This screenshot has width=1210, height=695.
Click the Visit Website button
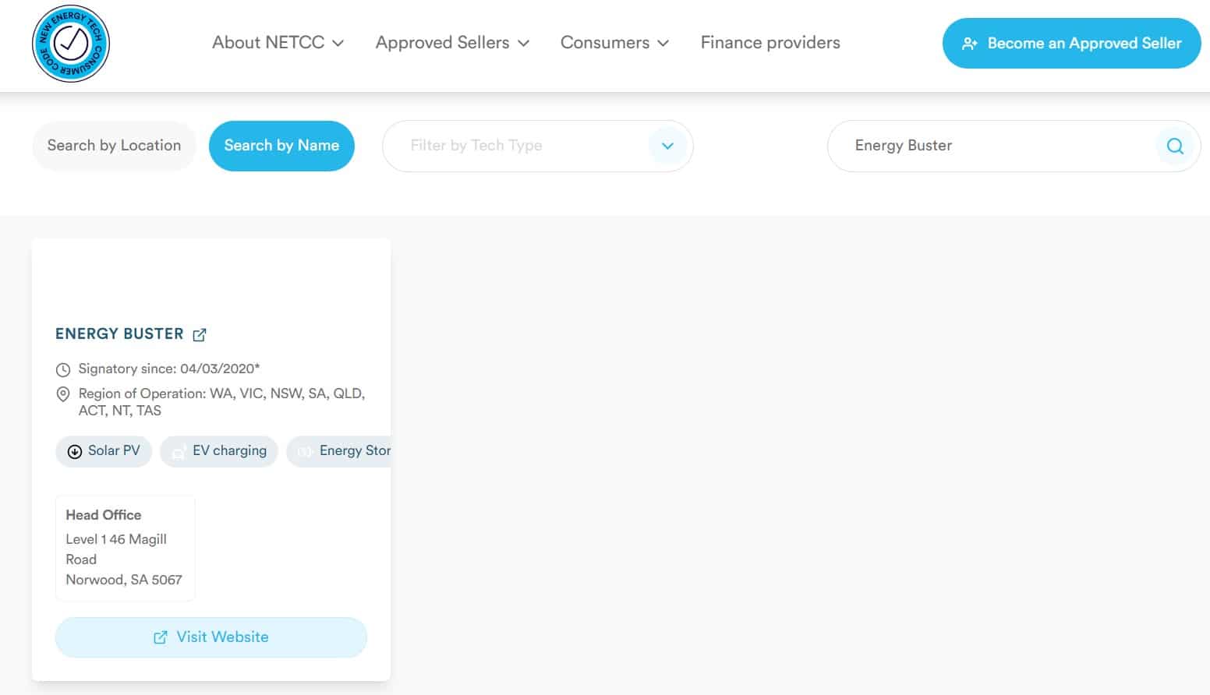tap(211, 637)
